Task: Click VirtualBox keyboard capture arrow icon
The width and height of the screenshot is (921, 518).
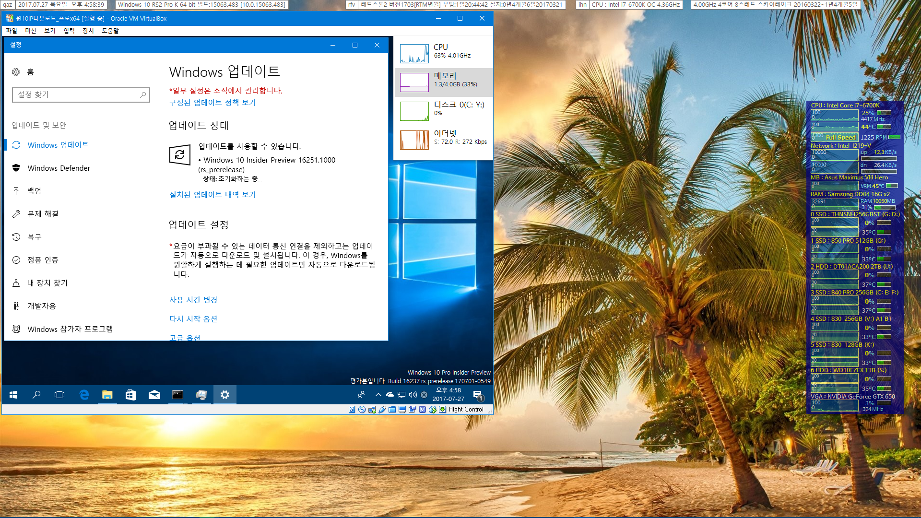Action: (442, 409)
